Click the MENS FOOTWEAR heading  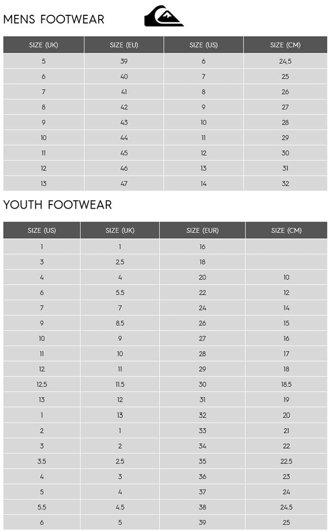[x=54, y=20]
